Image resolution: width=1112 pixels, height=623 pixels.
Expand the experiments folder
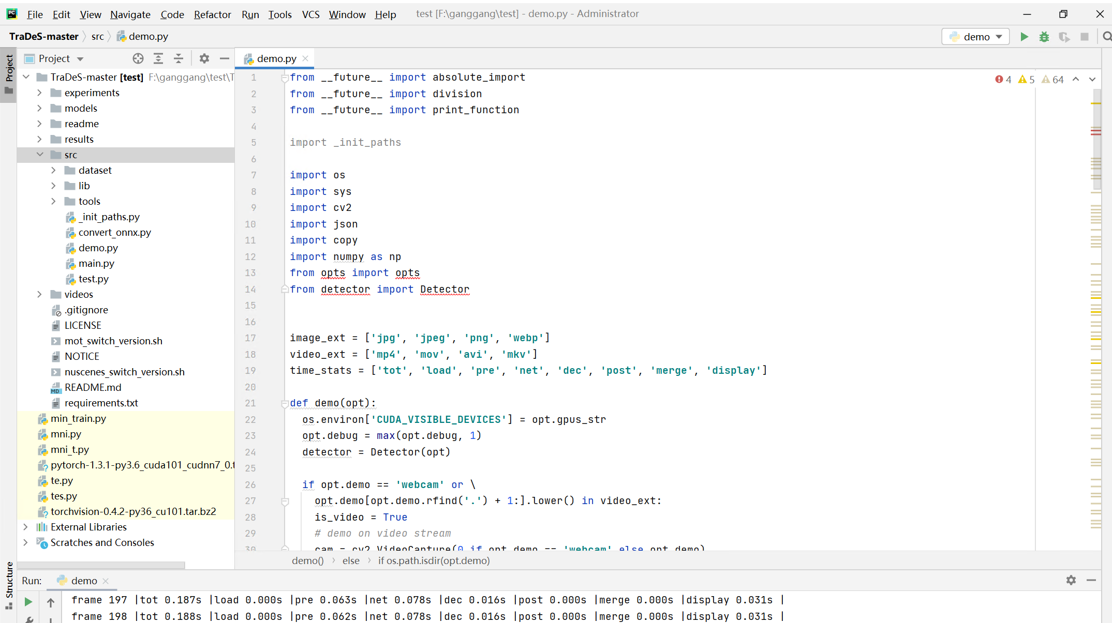39,93
